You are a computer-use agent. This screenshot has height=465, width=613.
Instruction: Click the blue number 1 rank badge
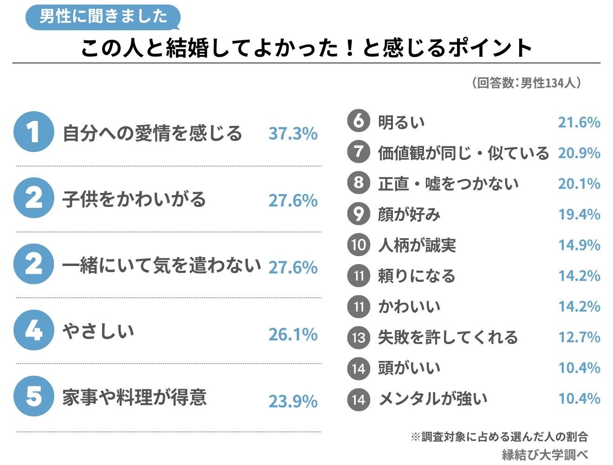pos(33,133)
